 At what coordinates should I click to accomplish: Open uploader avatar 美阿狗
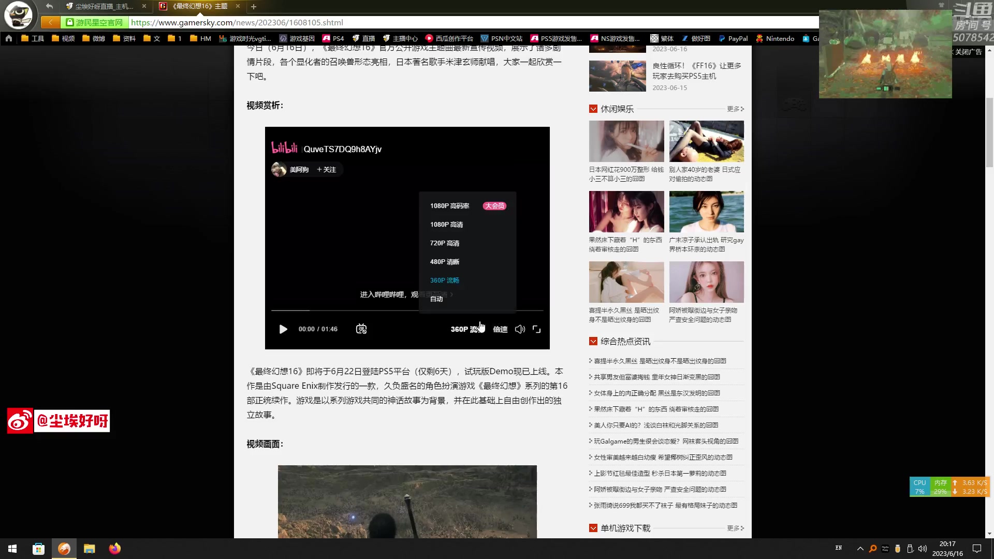click(x=279, y=169)
